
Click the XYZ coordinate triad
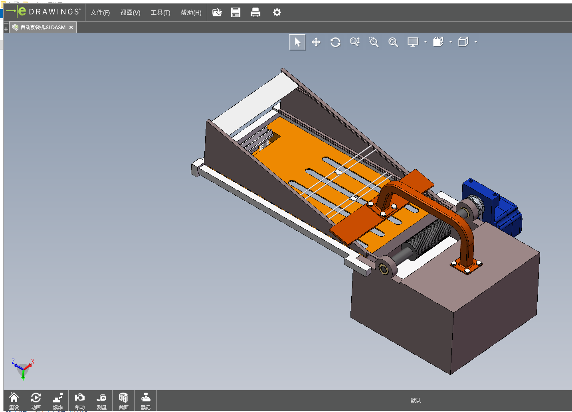tap(23, 369)
